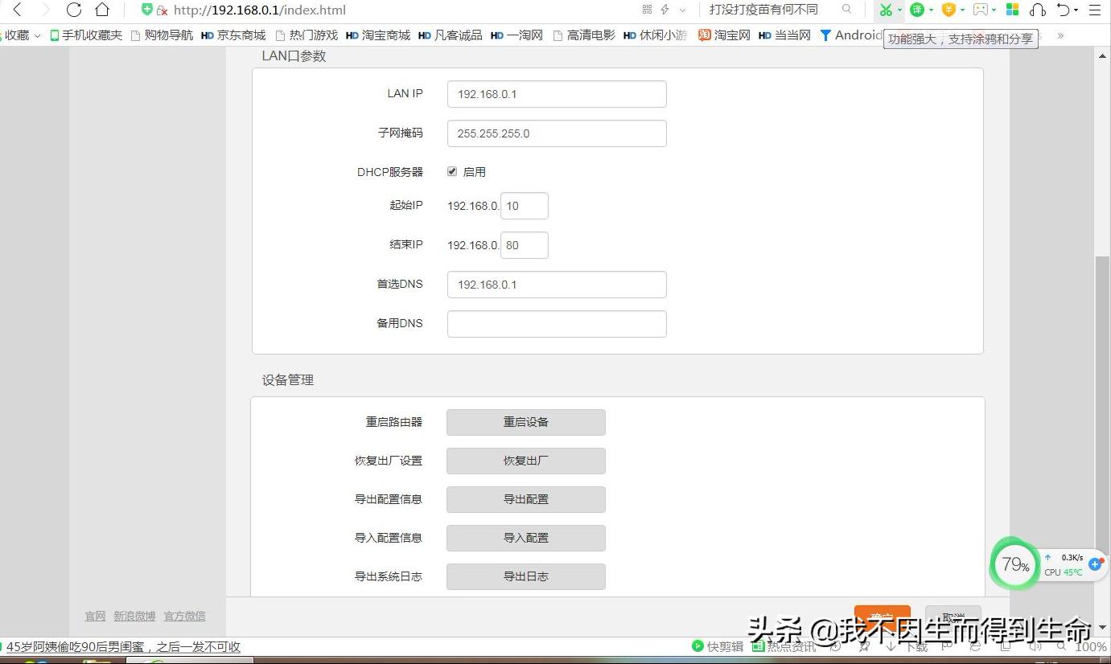Open the games icon in the toolbar
This screenshot has height=664, width=1111.
(981, 10)
